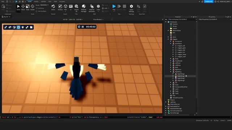Click the gear icon beside RightWing2 row
Image resolution: width=232 pixels, height=130 pixels.
tap(186, 76)
